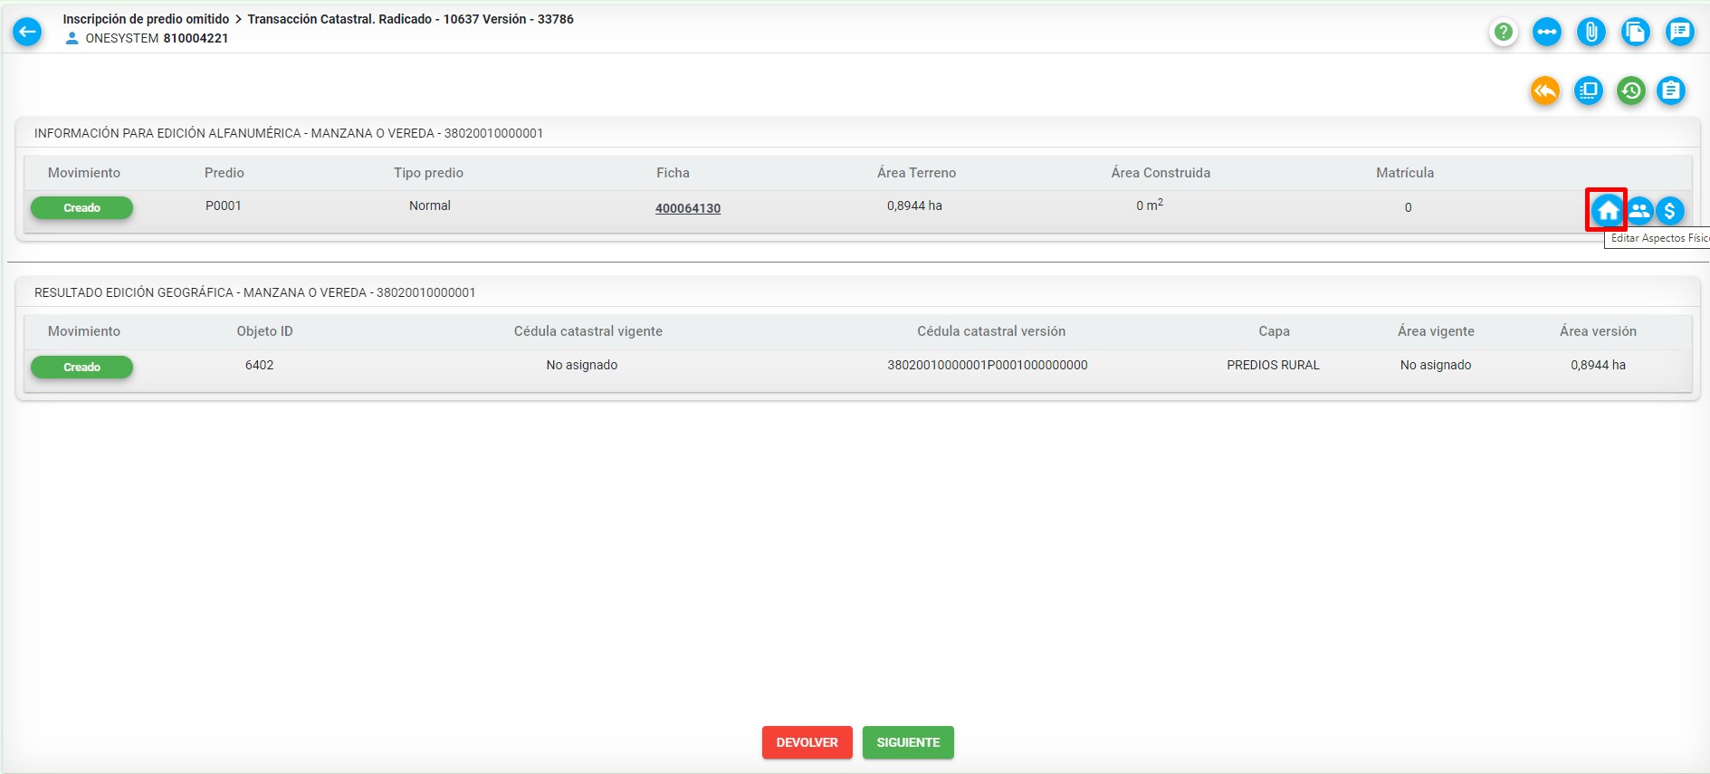1710x774 pixels.
Task: Click the Creado badge in row P0001
Action: (x=81, y=208)
